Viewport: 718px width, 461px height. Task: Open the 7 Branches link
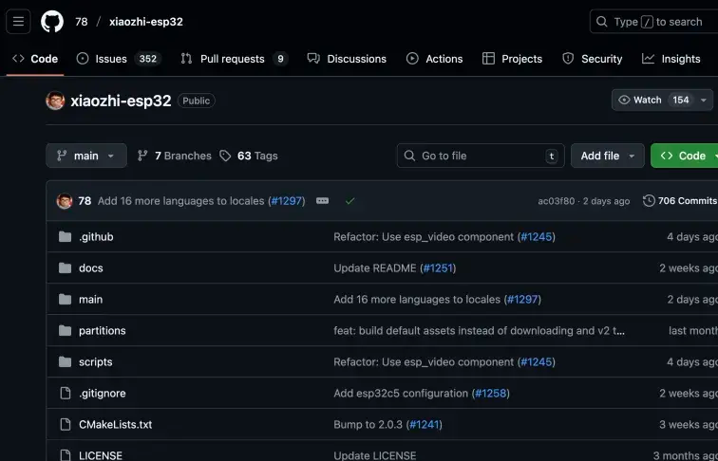[x=175, y=156]
